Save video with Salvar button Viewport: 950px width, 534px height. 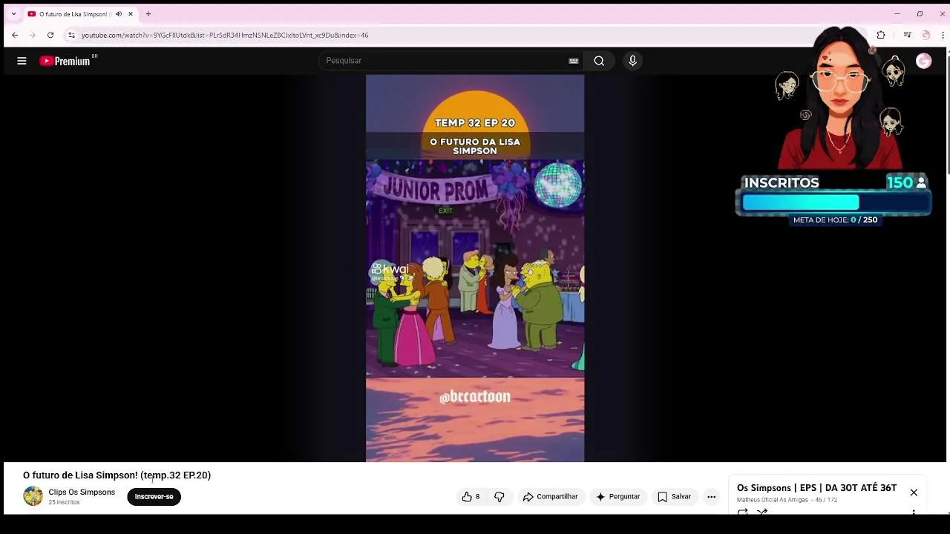pyautogui.click(x=674, y=497)
